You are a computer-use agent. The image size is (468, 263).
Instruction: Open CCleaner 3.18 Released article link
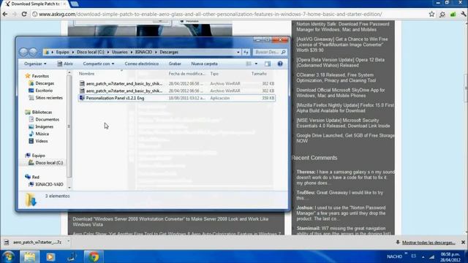click(x=336, y=78)
